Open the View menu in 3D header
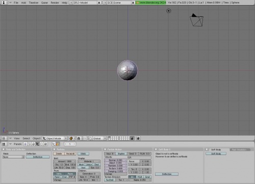 (x=17, y=138)
